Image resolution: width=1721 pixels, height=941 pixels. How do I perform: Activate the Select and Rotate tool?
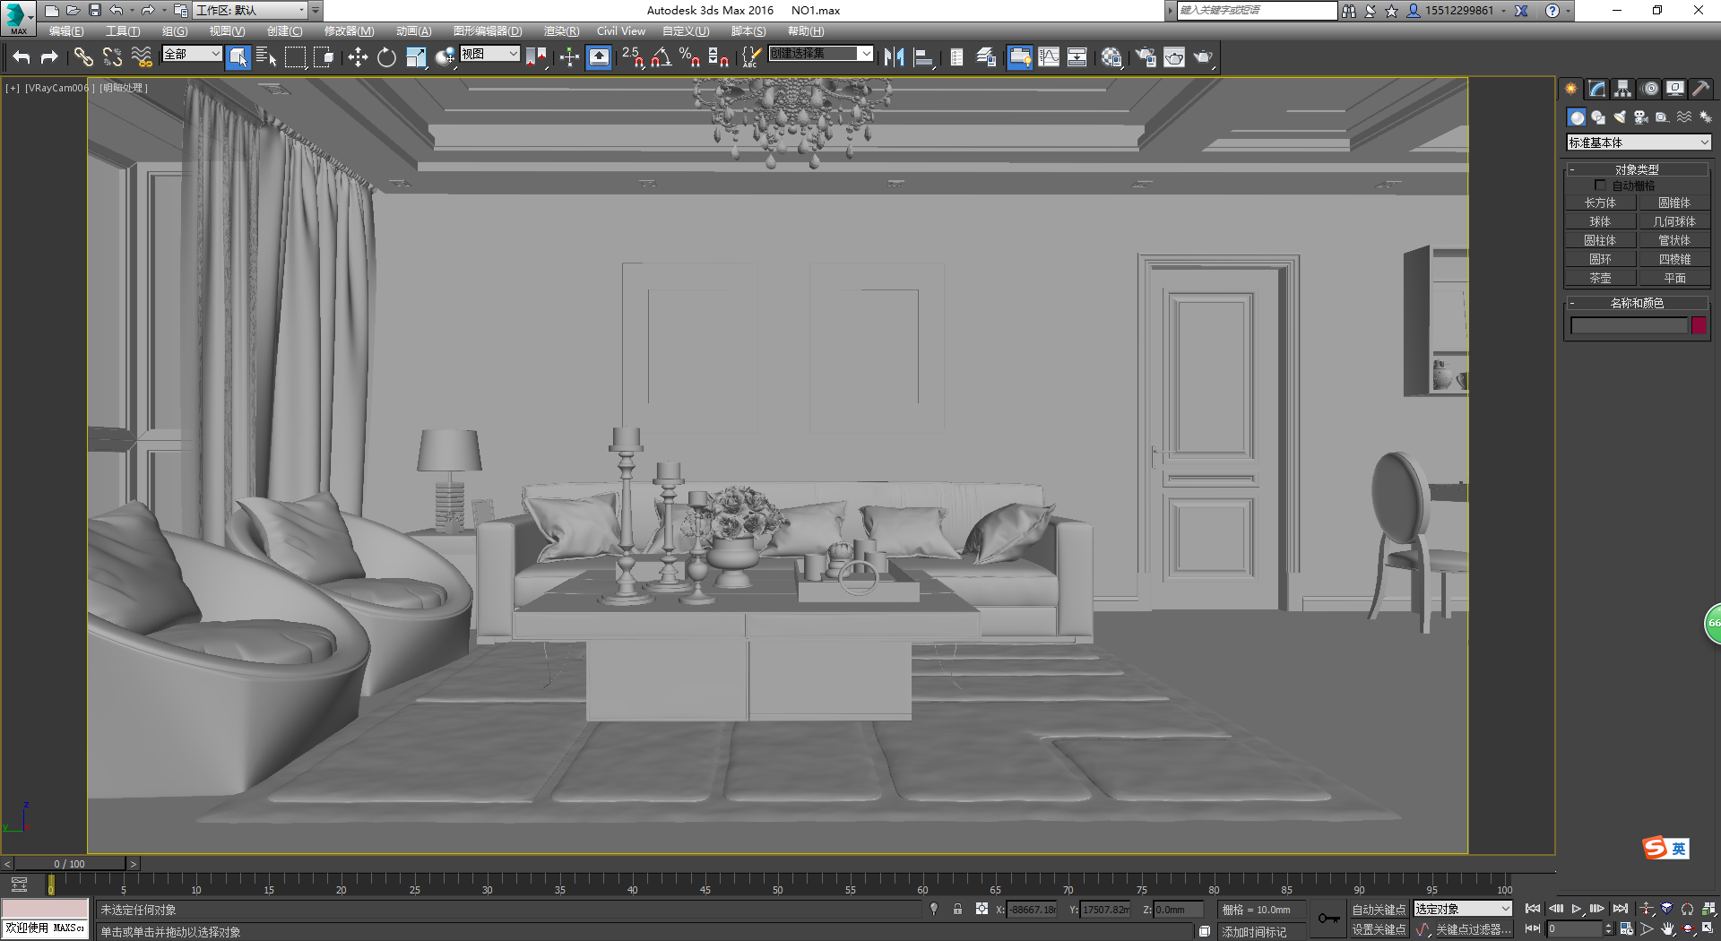pyautogui.click(x=386, y=57)
